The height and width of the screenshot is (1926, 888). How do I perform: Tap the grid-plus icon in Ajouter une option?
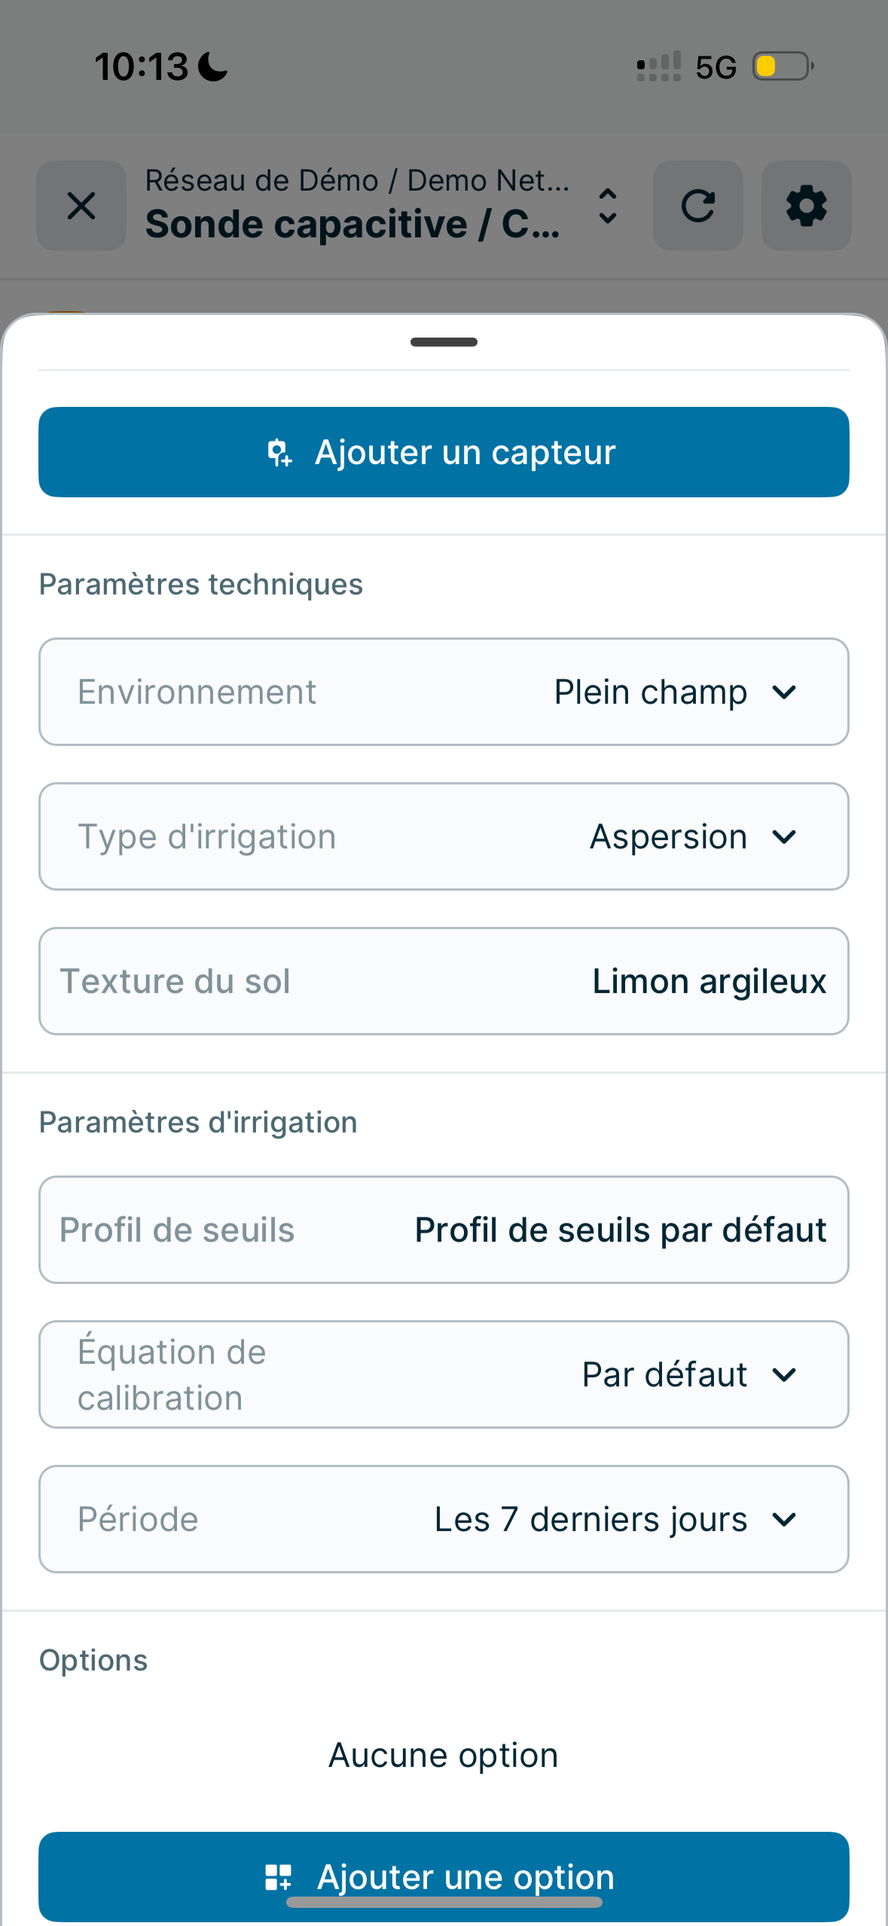click(278, 1877)
